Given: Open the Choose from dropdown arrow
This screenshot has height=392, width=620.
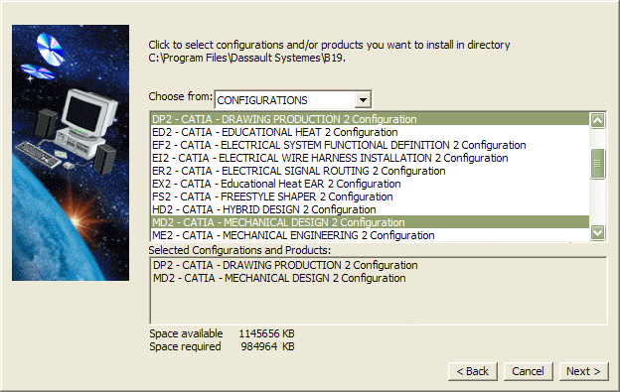Looking at the screenshot, I should (x=363, y=100).
